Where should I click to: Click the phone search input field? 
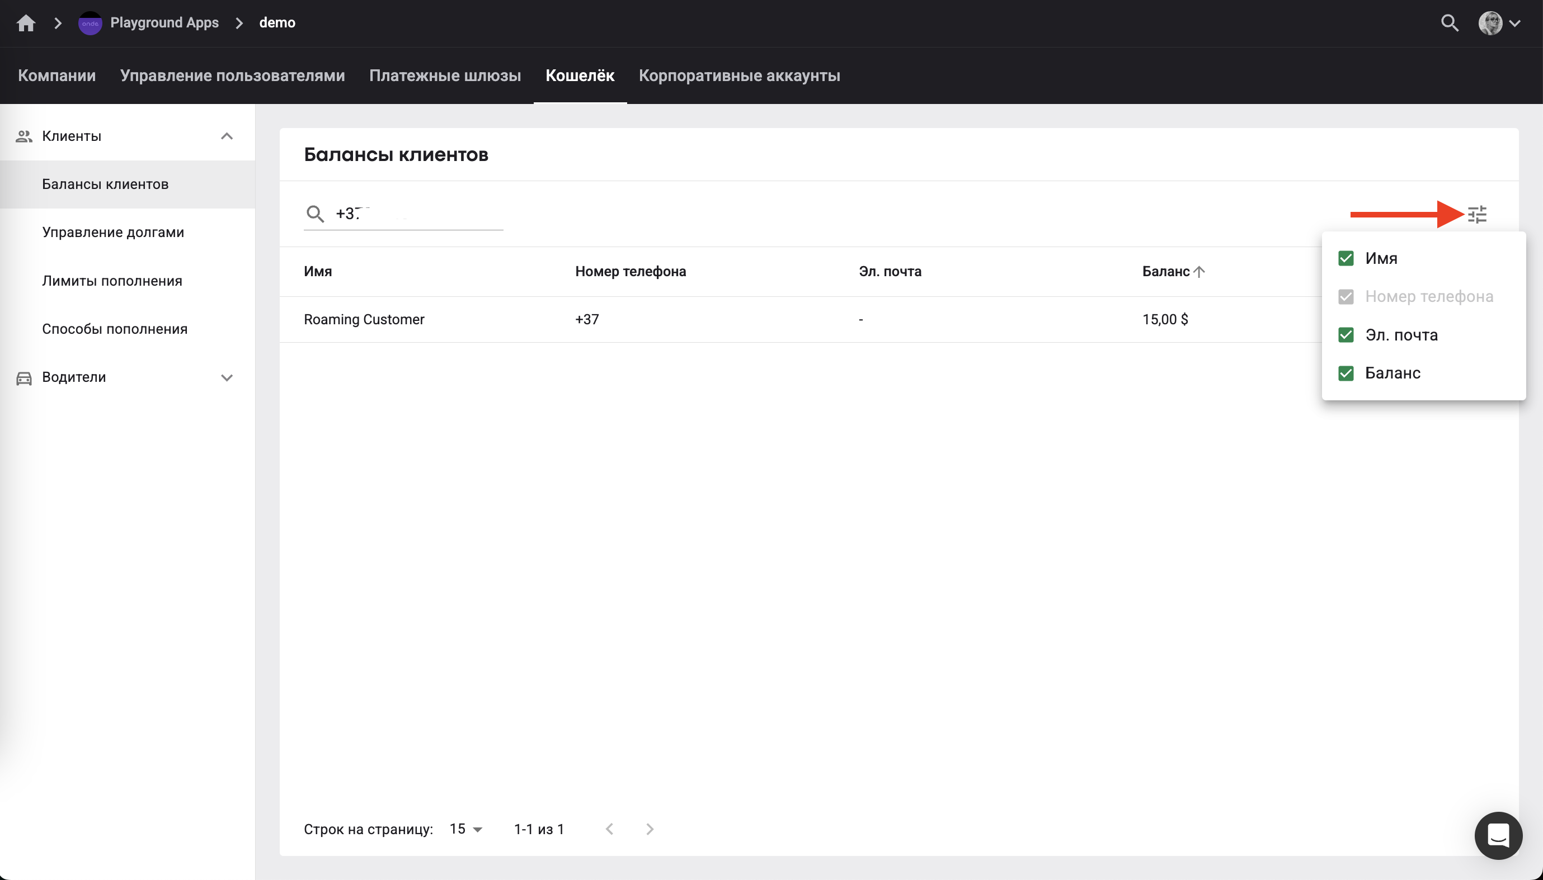tap(417, 214)
